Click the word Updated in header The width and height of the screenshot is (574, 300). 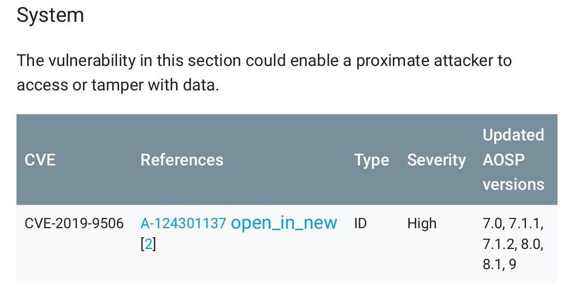point(513,136)
